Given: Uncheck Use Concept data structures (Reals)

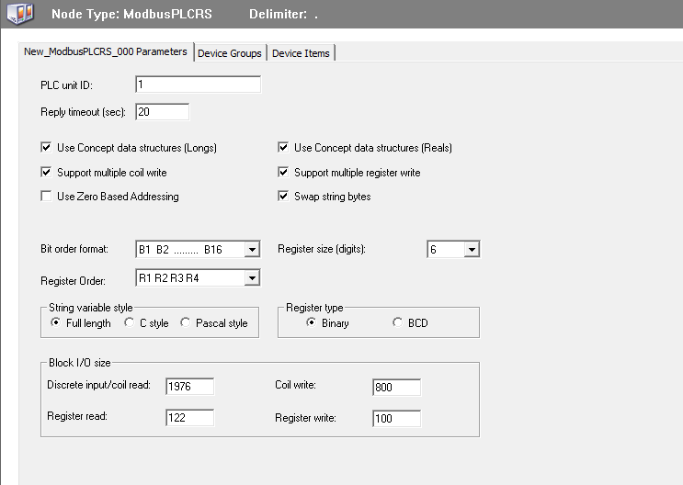Looking at the screenshot, I should pyautogui.click(x=283, y=148).
